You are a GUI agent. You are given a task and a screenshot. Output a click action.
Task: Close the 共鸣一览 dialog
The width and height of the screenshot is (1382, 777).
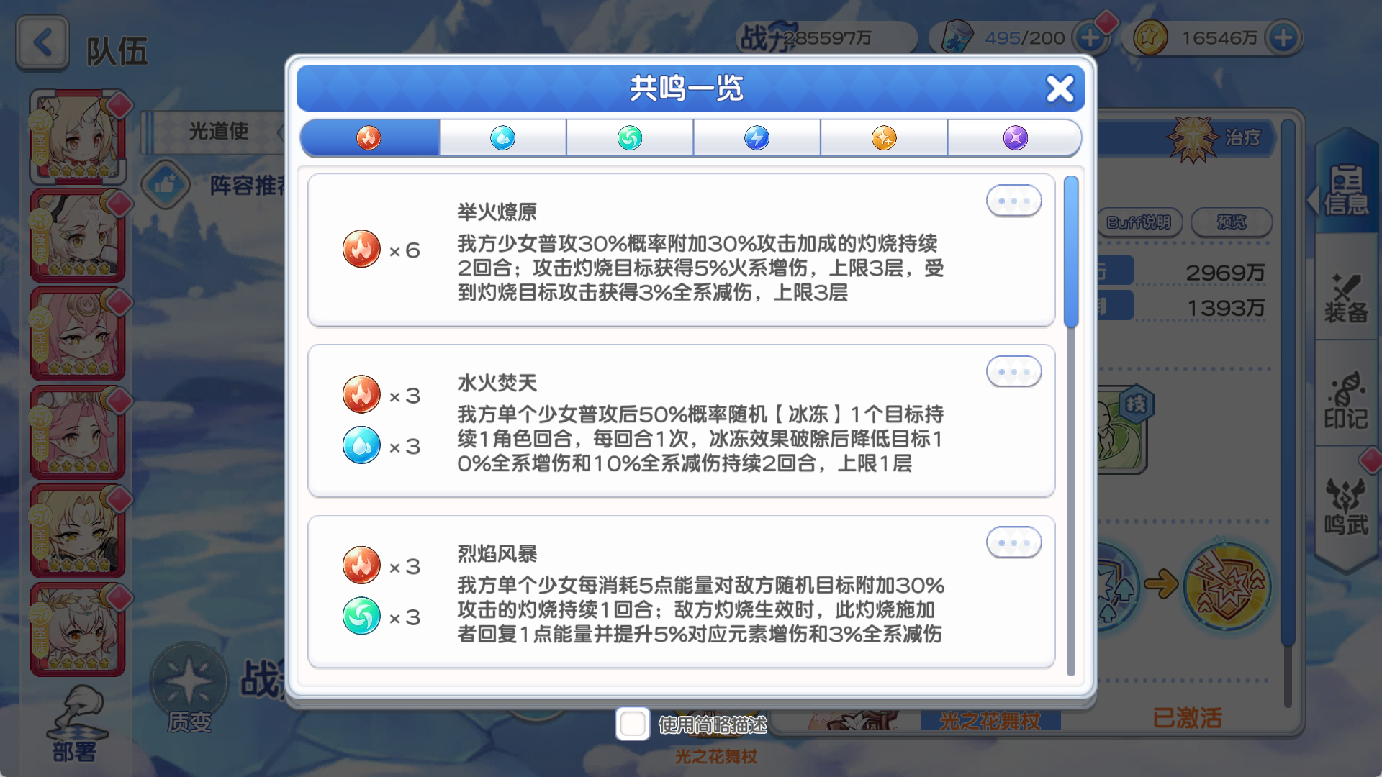(x=1060, y=89)
